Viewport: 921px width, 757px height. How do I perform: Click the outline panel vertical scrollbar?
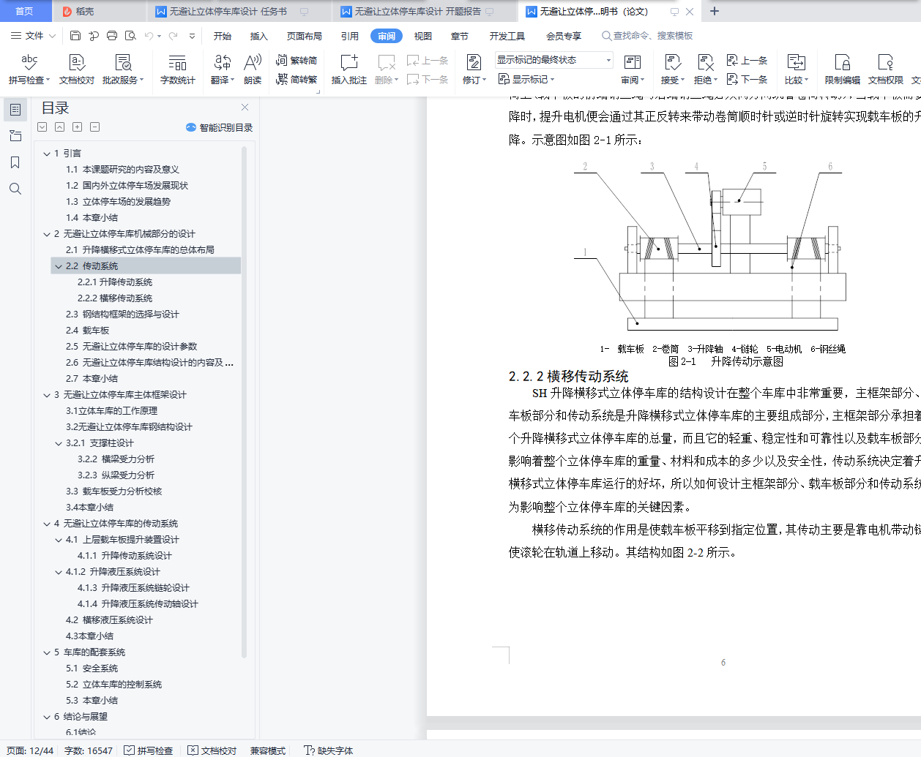pyautogui.click(x=244, y=402)
